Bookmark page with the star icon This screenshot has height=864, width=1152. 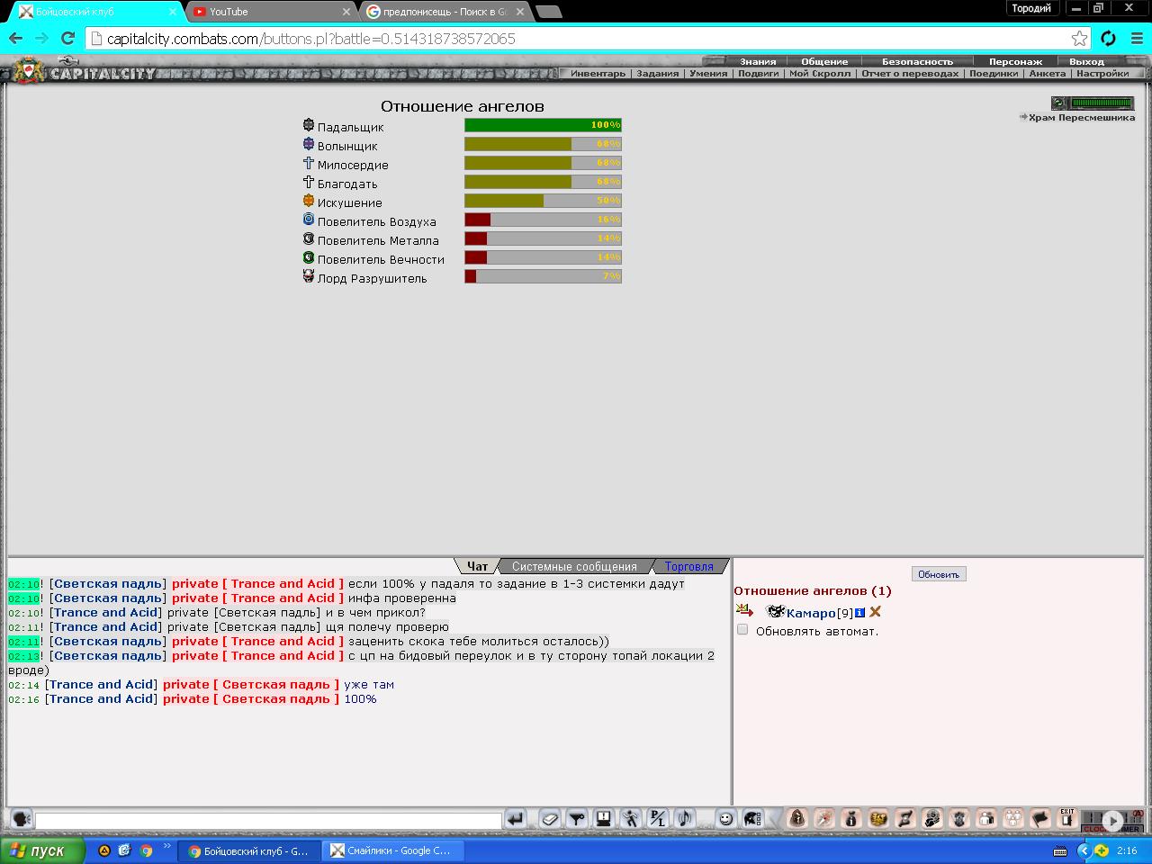1079,39
